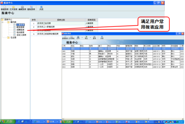Click the 查询 search icon in 报表查看
185x124 pixels.
point(94,37)
